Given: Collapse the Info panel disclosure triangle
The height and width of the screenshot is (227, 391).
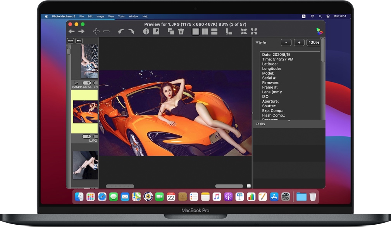Looking at the screenshot, I should pyautogui.click(x=257, y=43).
